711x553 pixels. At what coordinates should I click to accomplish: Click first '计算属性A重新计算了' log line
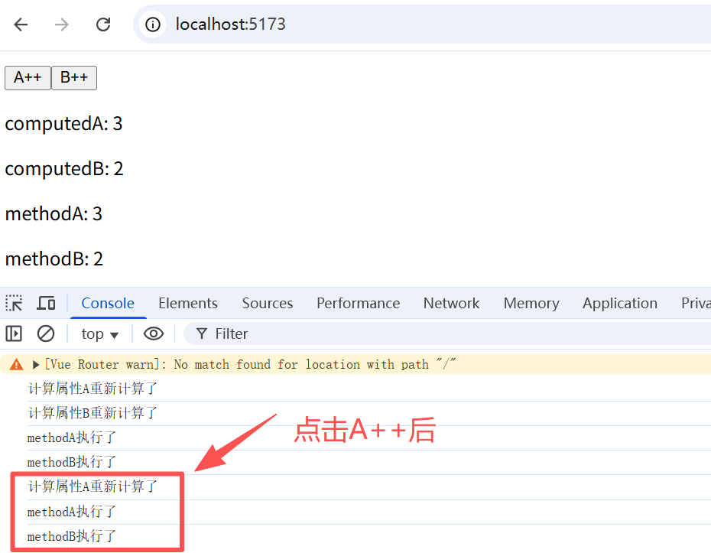[93, 389]
